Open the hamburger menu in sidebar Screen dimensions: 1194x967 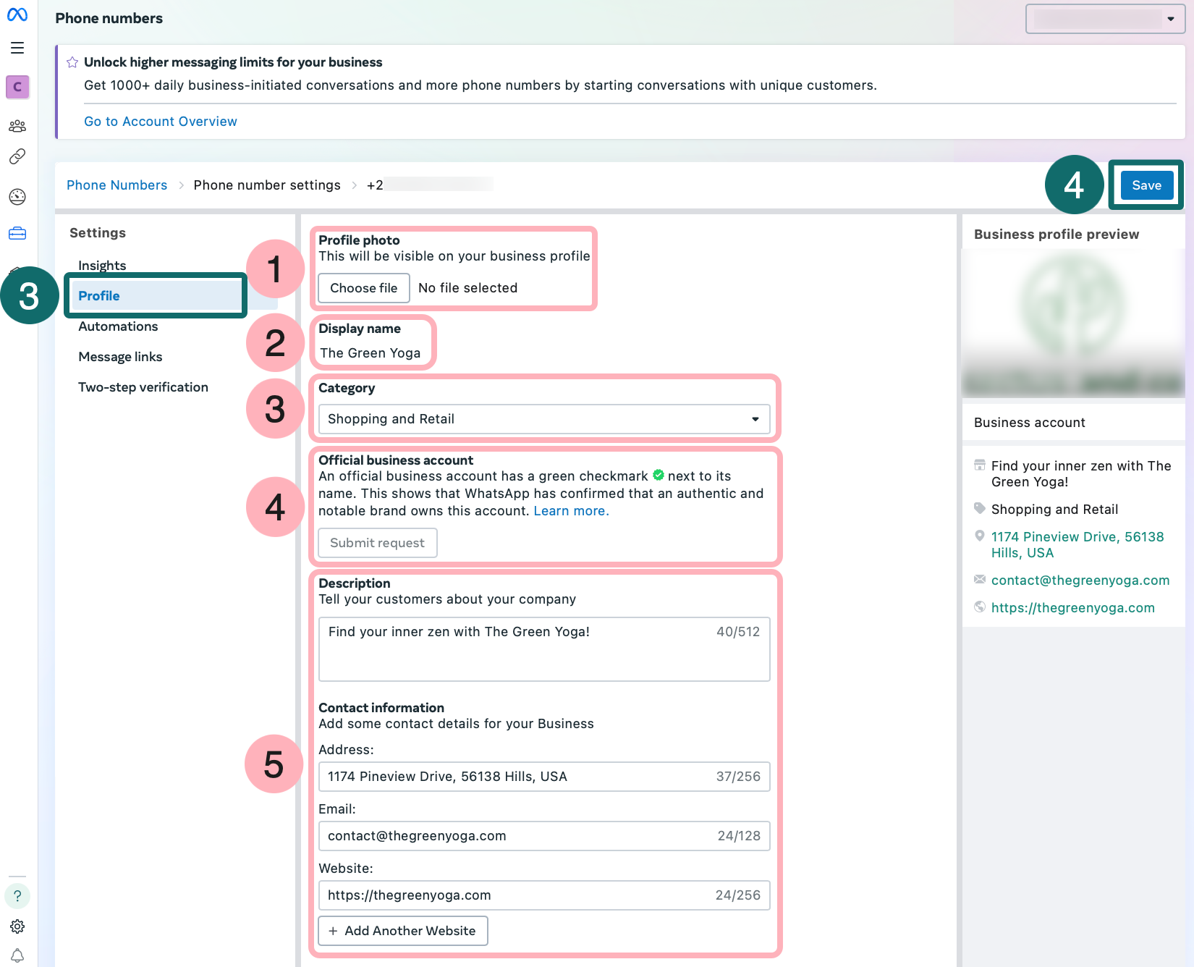(17, 48)
